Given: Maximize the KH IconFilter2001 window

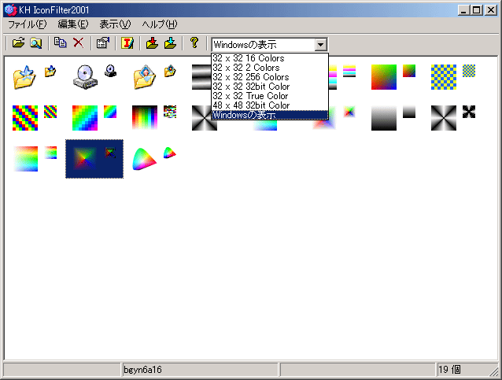Looking at the screenshot, I should pos(476,10).
